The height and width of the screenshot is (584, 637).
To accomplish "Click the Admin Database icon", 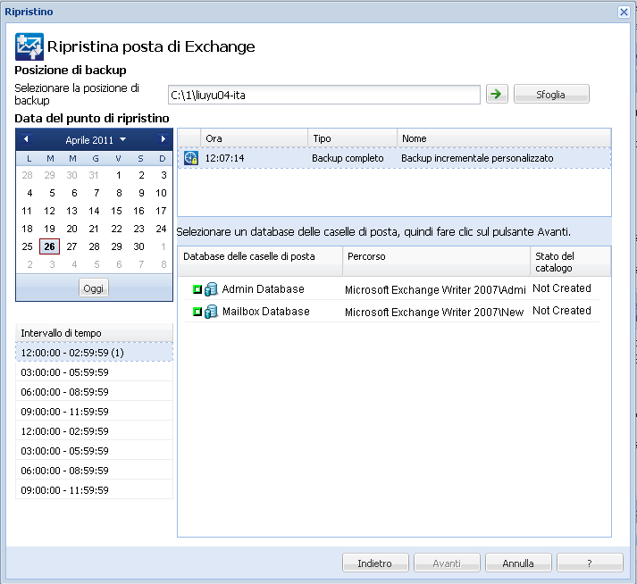I will 212,289.
